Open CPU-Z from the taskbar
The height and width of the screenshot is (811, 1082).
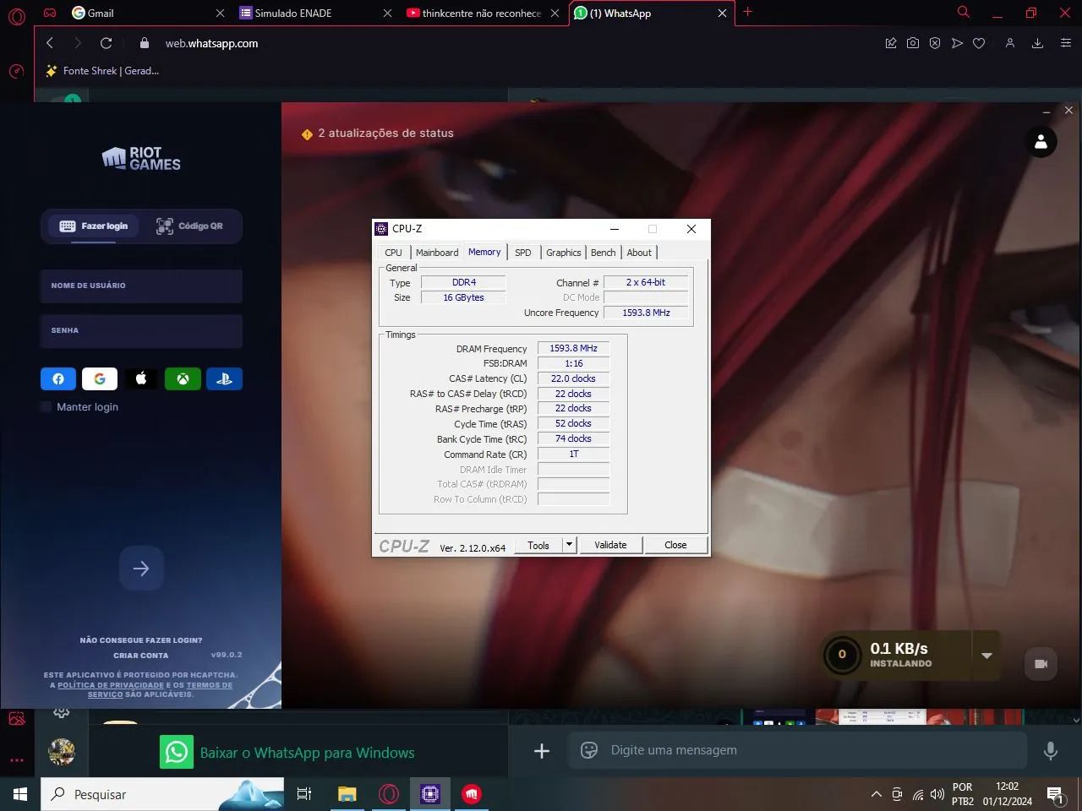(430, 794)
